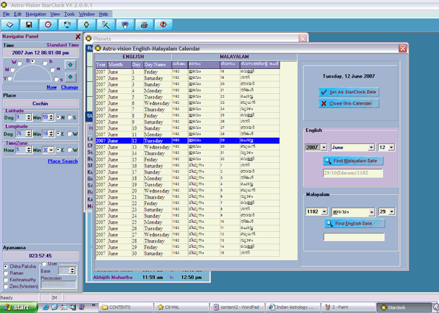The width and height of the screenshot is (439, 313).
Task: Open the File menu
Action: (x=6, y=14)
